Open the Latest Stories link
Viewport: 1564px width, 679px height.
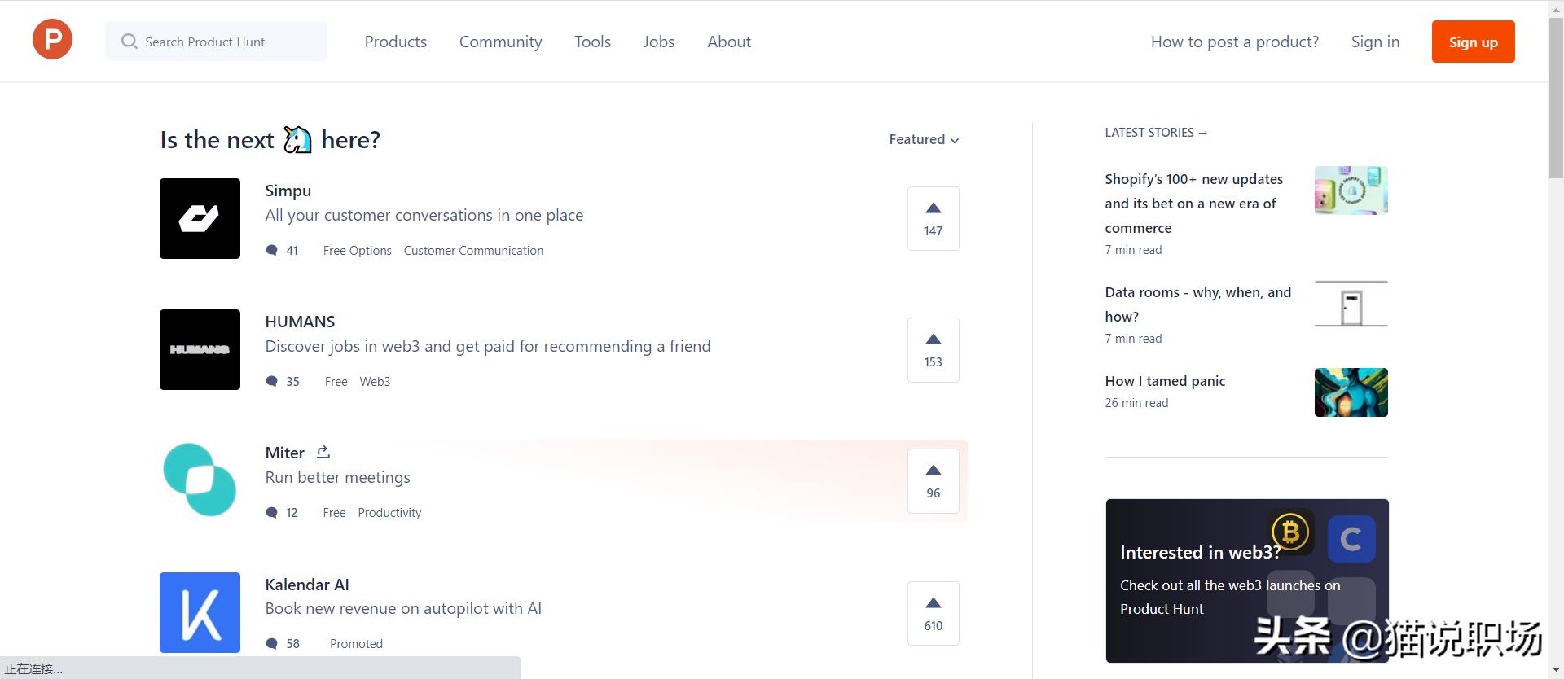1156,132
